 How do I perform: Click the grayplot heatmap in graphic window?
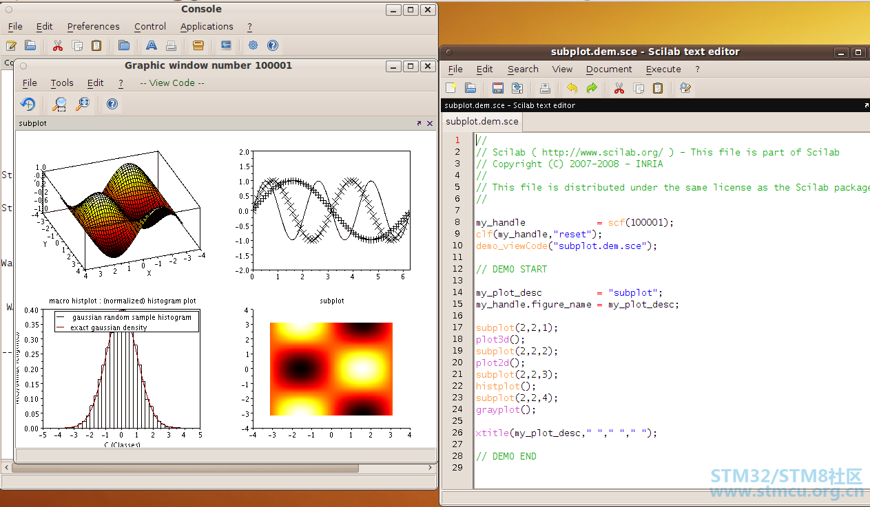tap(331, 369)
